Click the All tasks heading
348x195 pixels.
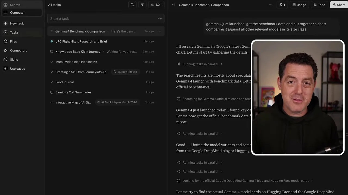(x=54, y=5)
